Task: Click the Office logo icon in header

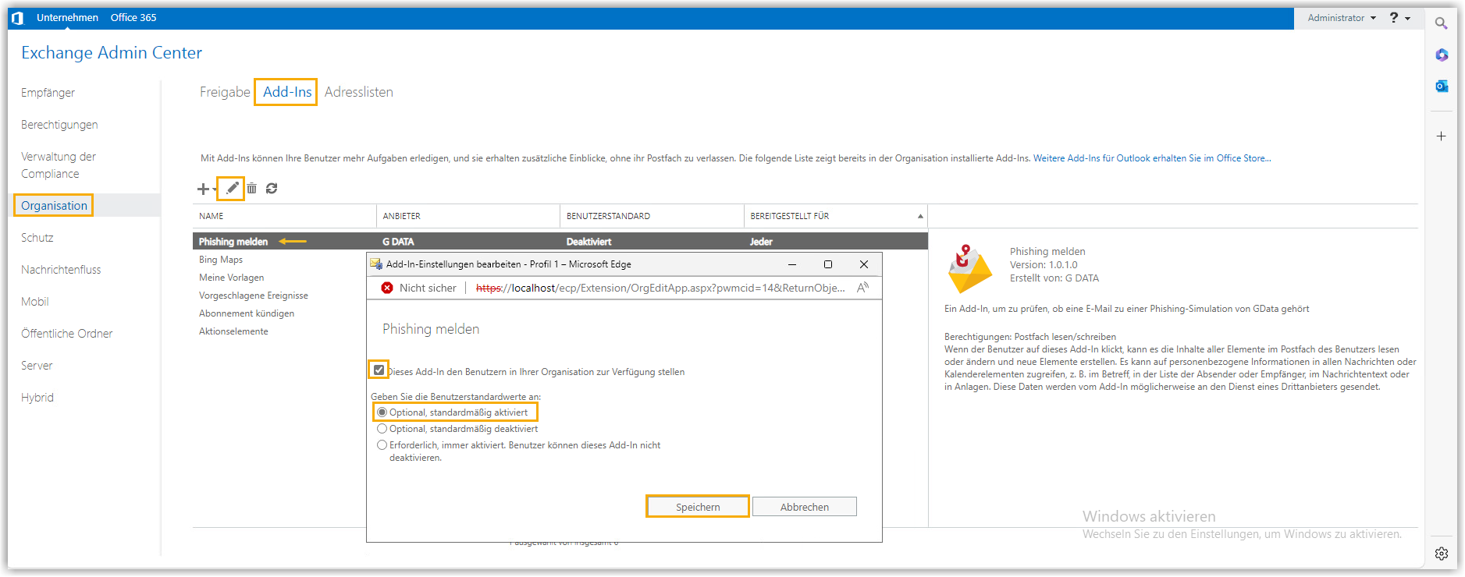Action: (x=17, y=17)
